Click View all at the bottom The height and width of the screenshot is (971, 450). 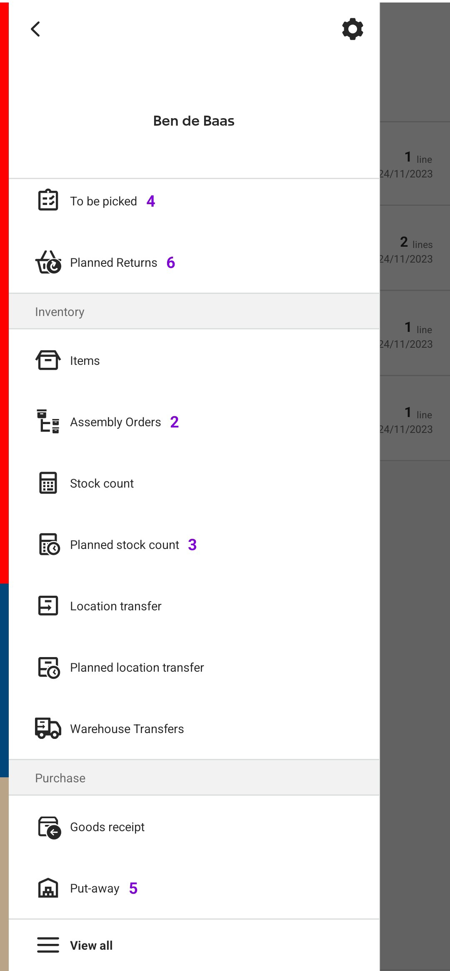coord(91,945)
